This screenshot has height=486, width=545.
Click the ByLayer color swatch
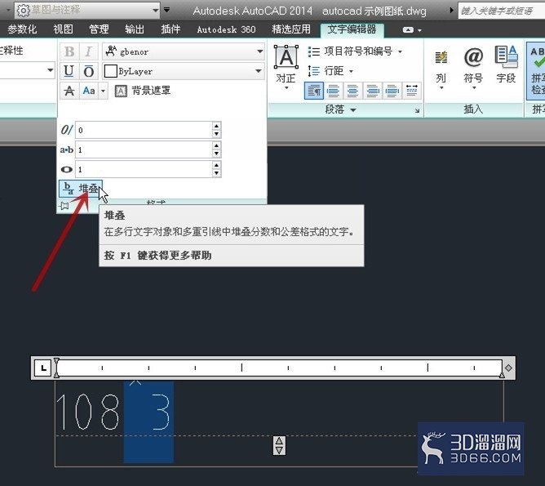[110, 71]
